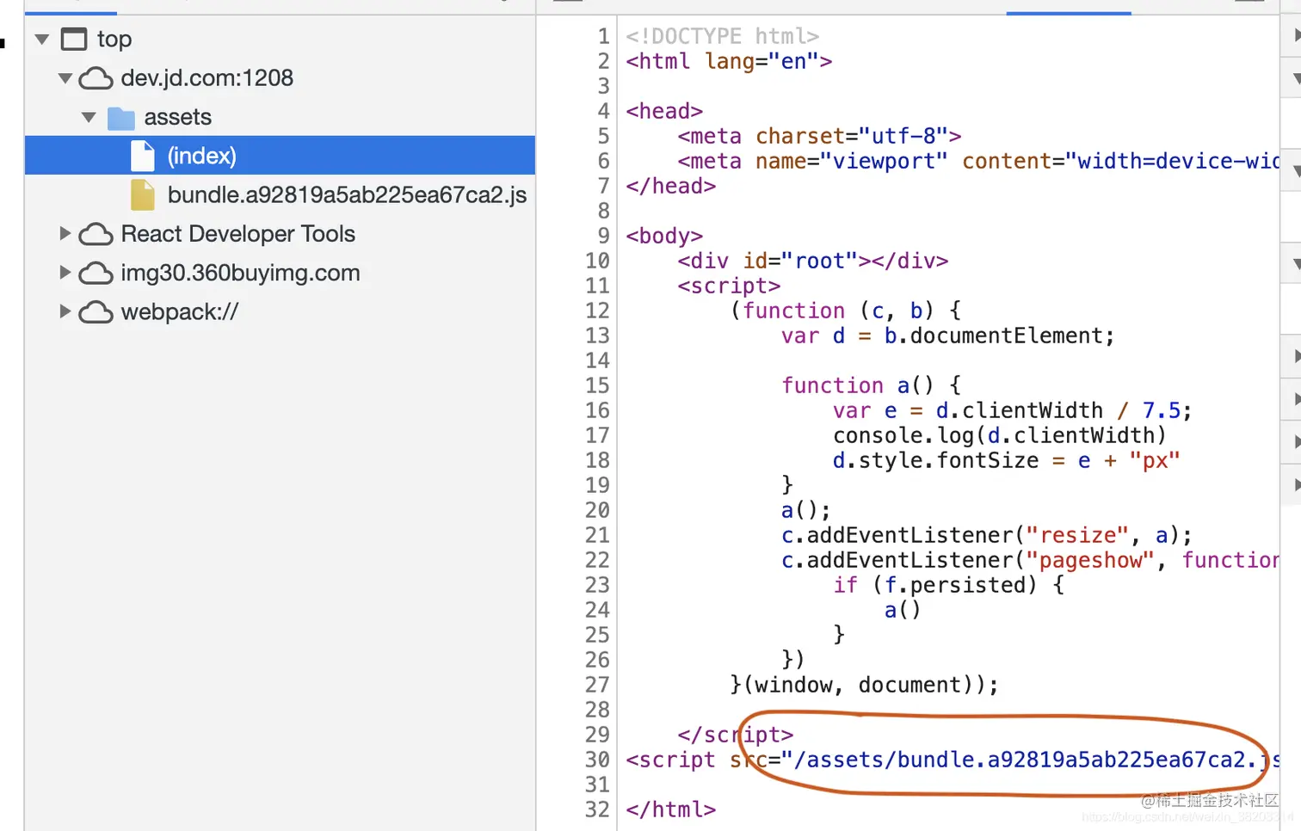Click the <html lang="en"> code line
1301x831 pixels.
click(729, 61)
